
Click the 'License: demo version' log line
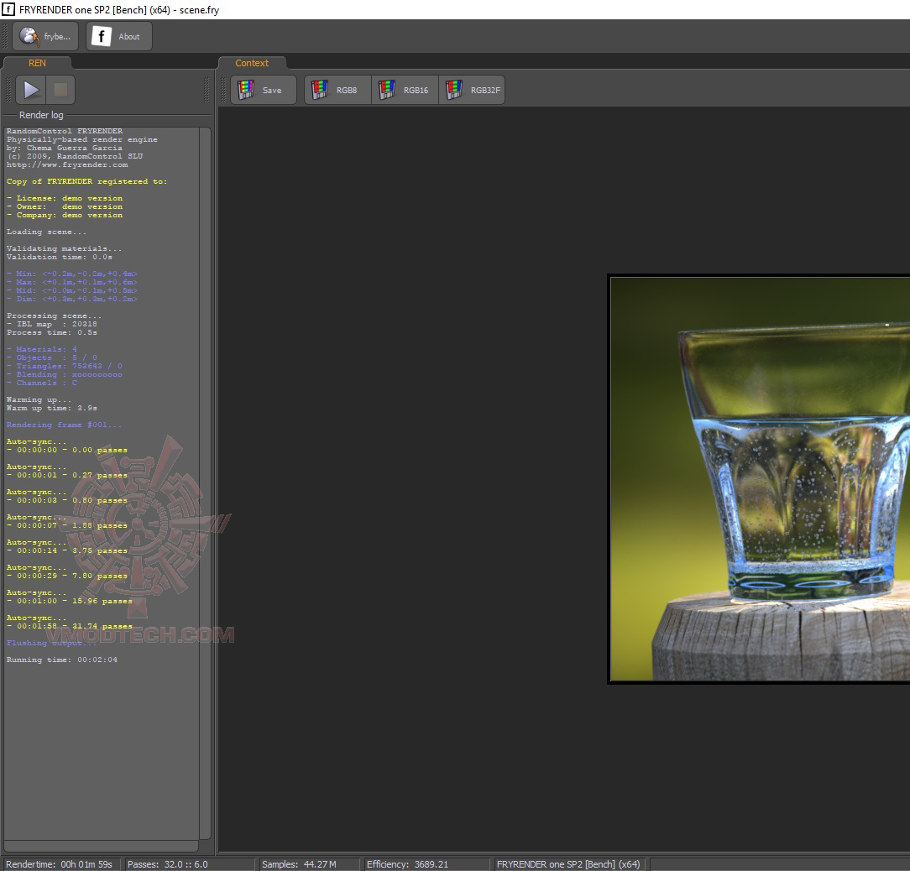pos(65,199)
